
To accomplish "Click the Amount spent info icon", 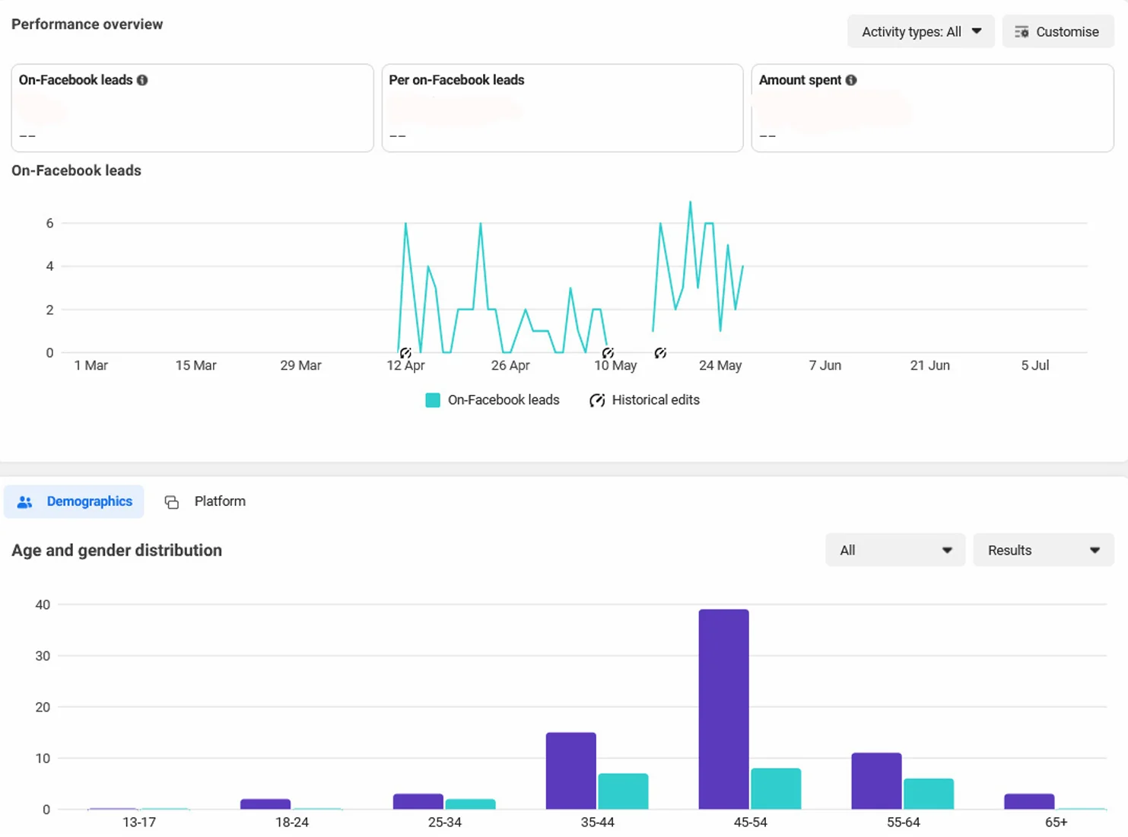I will (851, 80).
